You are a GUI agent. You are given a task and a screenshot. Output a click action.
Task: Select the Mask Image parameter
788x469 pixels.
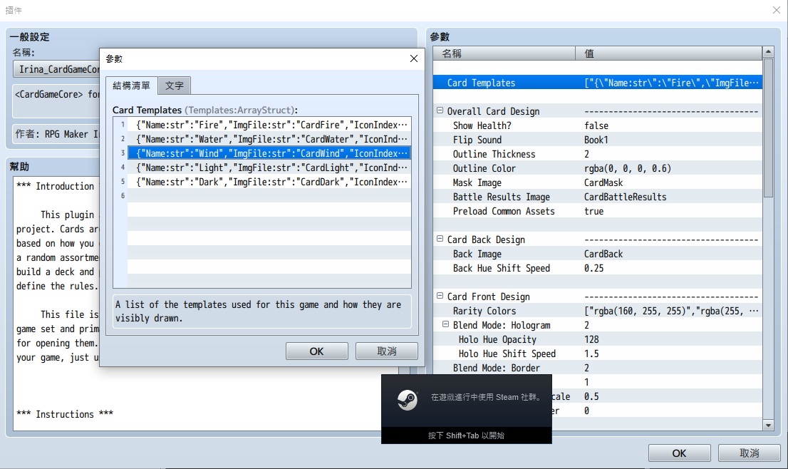tap(598, 182)
